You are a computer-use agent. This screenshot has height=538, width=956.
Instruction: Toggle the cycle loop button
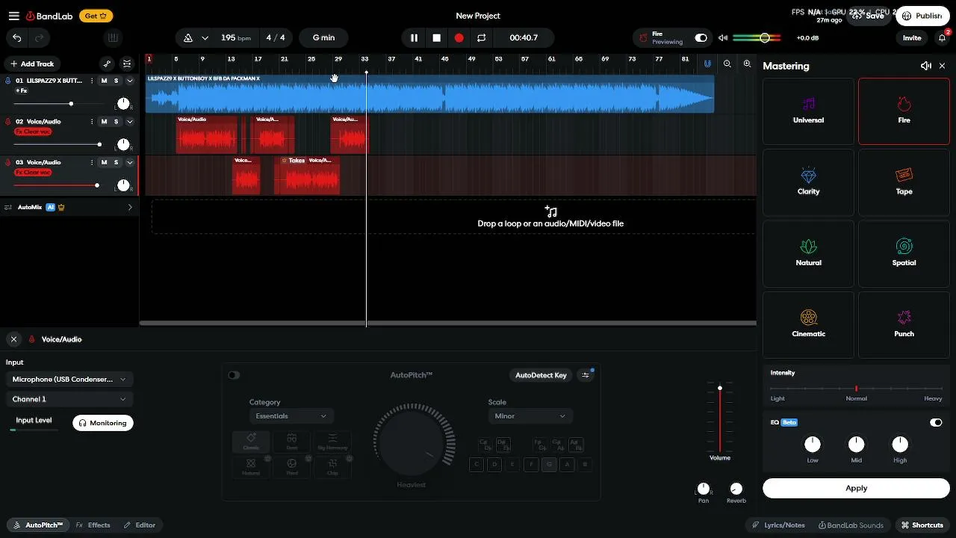pyautogui.click(x=482, y=38)
